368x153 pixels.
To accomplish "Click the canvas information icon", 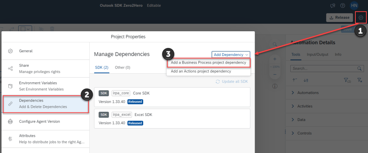I will tap(274, 86).
